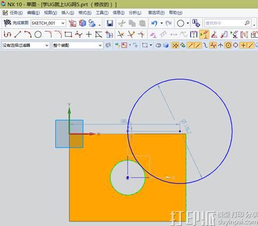
Task: Open the Help (H) menu
Action: [176, 12]
